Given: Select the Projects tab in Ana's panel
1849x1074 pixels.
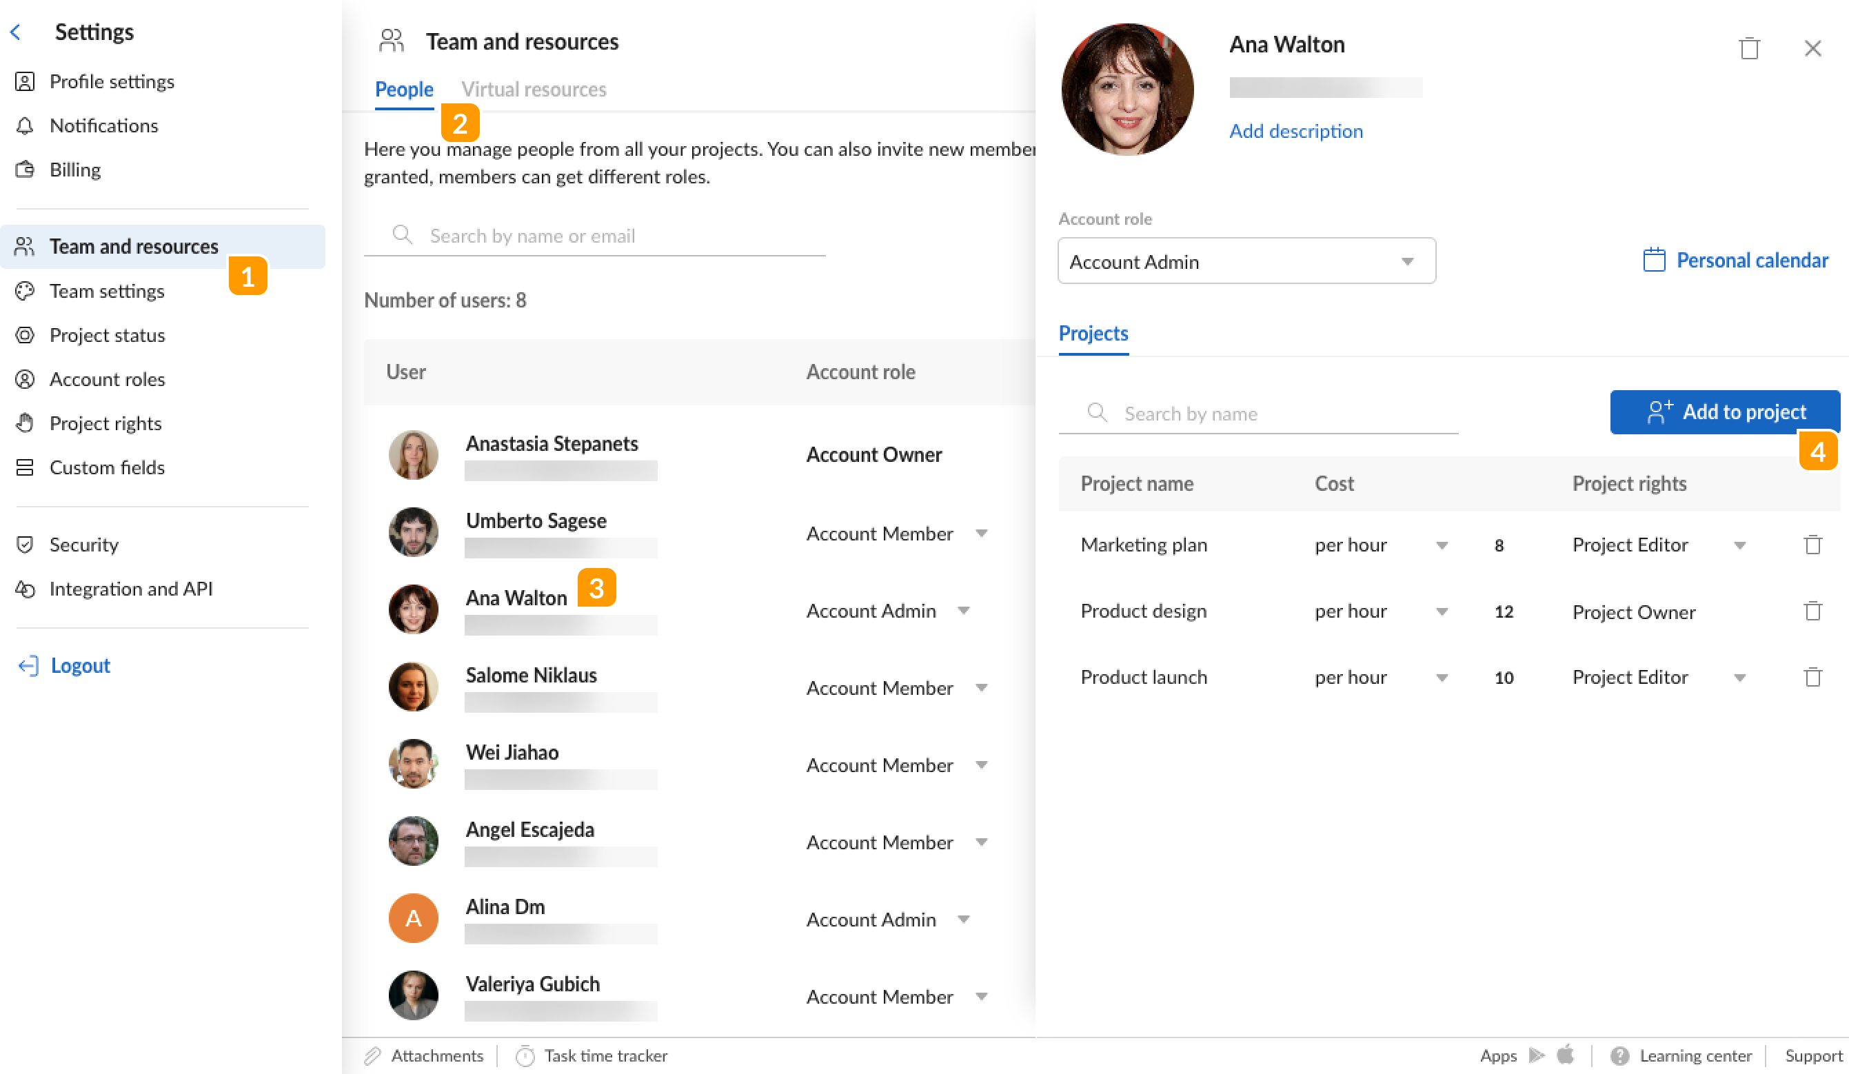Looking at the screenshot, I should click(1093, 333).
